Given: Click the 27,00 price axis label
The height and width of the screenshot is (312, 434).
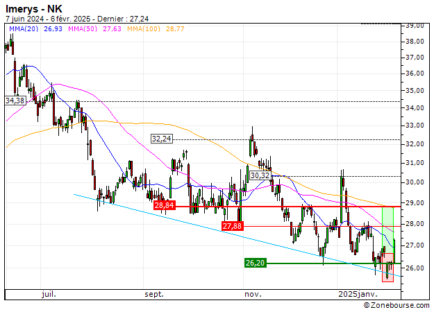Looking at the screenshot, I should (415, 245).
